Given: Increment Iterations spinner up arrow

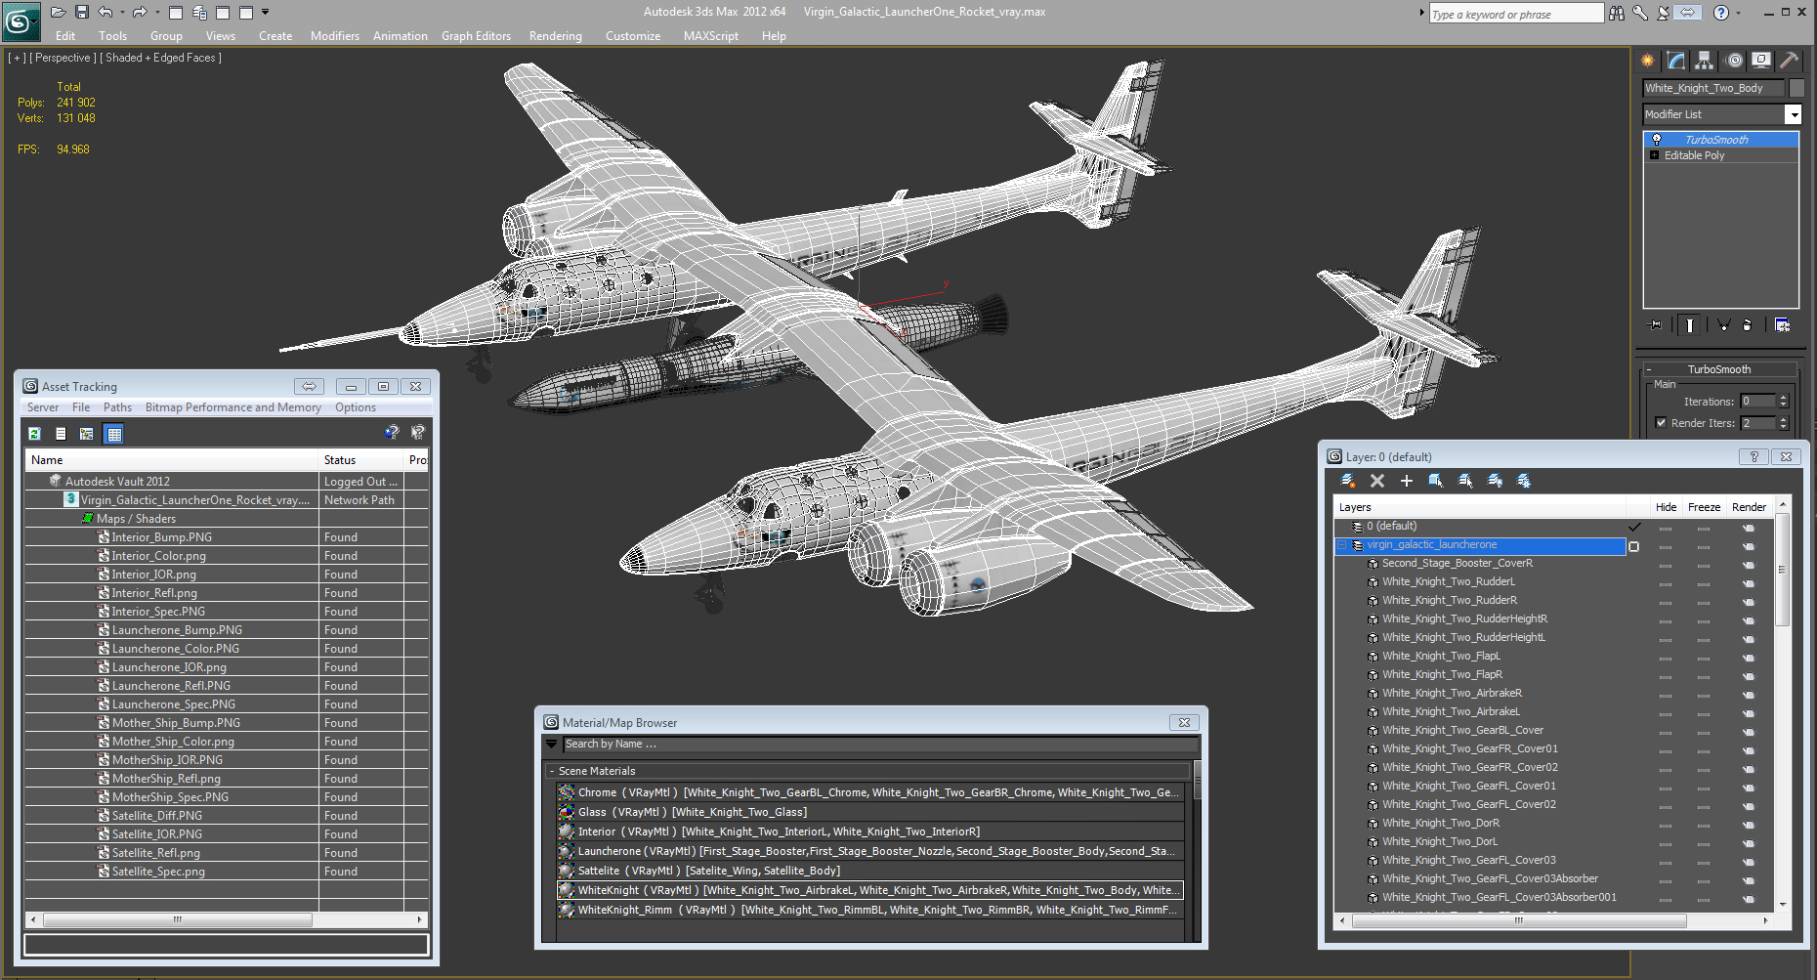Looking at the screenshot, I should coord(1783,398).
